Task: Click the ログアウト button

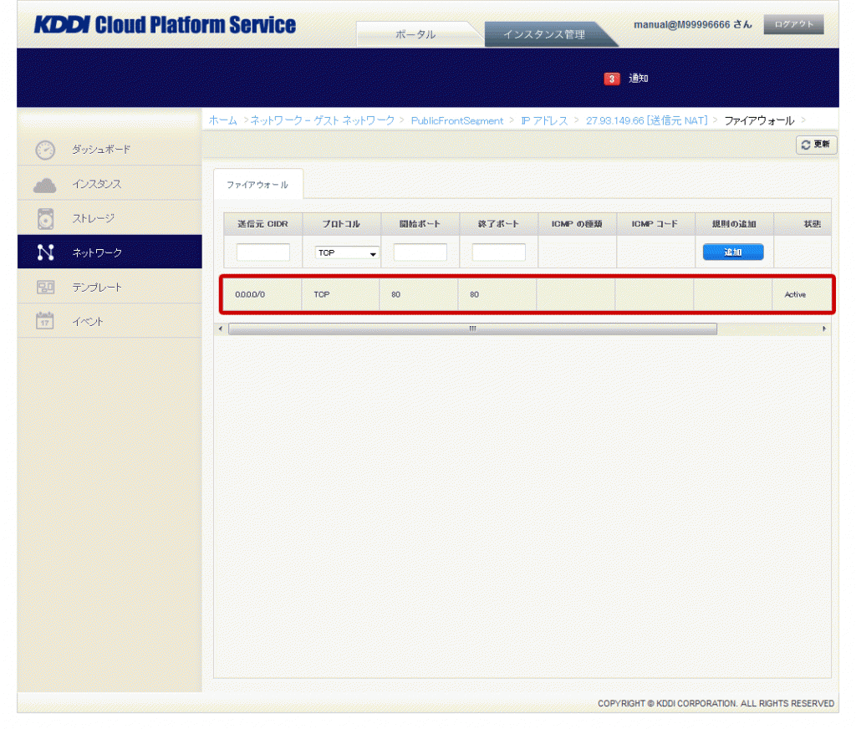Action: (x=794, y=24)
